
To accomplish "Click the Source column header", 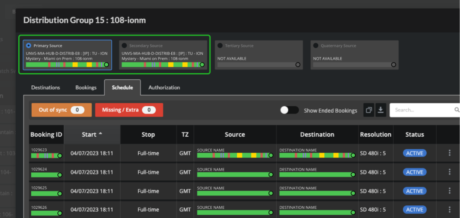I will 235,134.
